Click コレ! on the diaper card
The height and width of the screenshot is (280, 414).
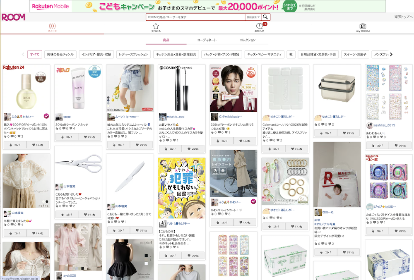[x=325, y=252]
